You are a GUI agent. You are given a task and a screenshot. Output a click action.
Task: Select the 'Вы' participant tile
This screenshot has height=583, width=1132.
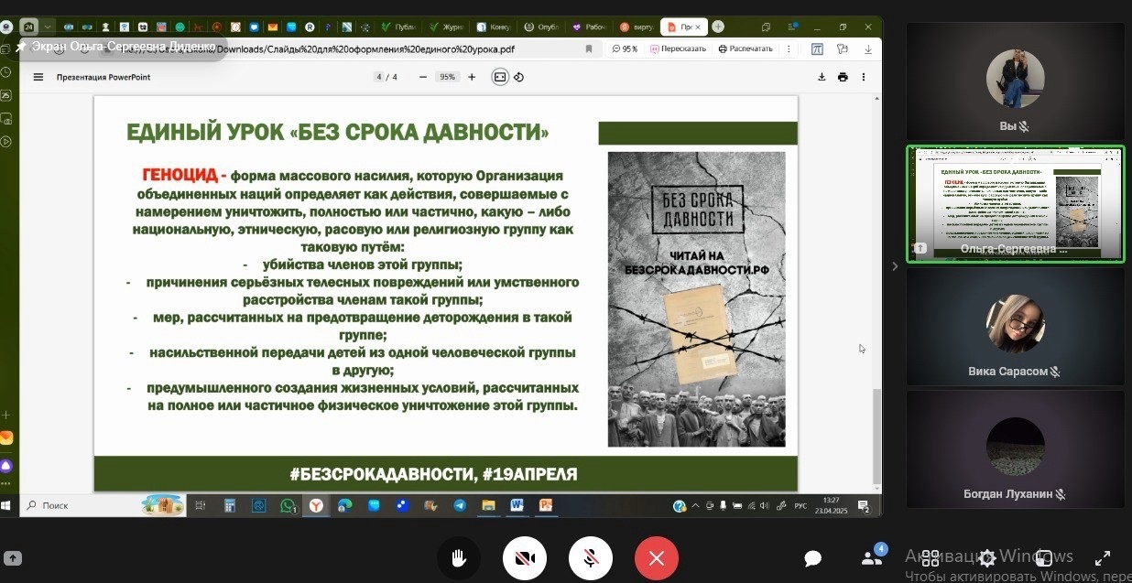(x=1015, y=81)
